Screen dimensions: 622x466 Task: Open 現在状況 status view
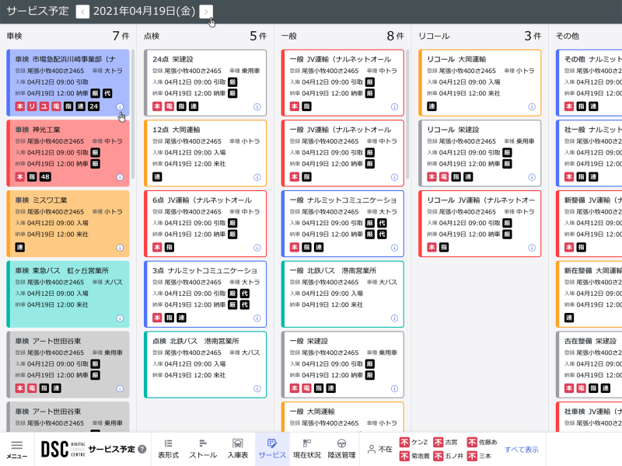click(x=307, y=449)
